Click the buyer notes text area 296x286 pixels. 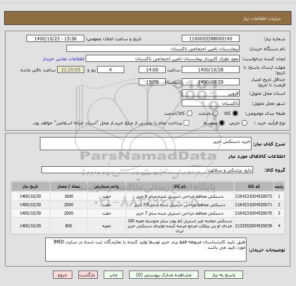pyautogui.click(x=146, y=250)
